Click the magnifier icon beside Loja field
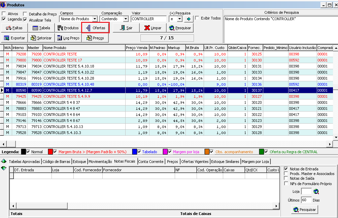 316,192
